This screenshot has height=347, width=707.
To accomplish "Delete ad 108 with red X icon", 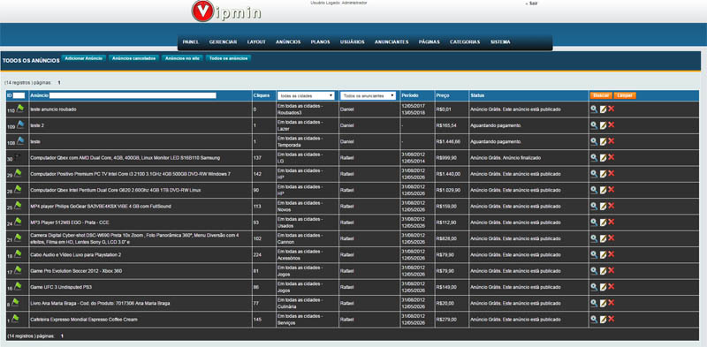I will 612,141.
